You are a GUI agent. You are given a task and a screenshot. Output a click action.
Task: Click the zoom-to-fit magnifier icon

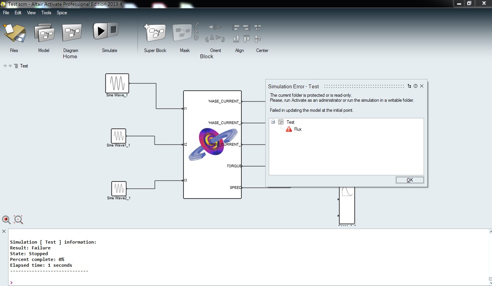[19, 220]
